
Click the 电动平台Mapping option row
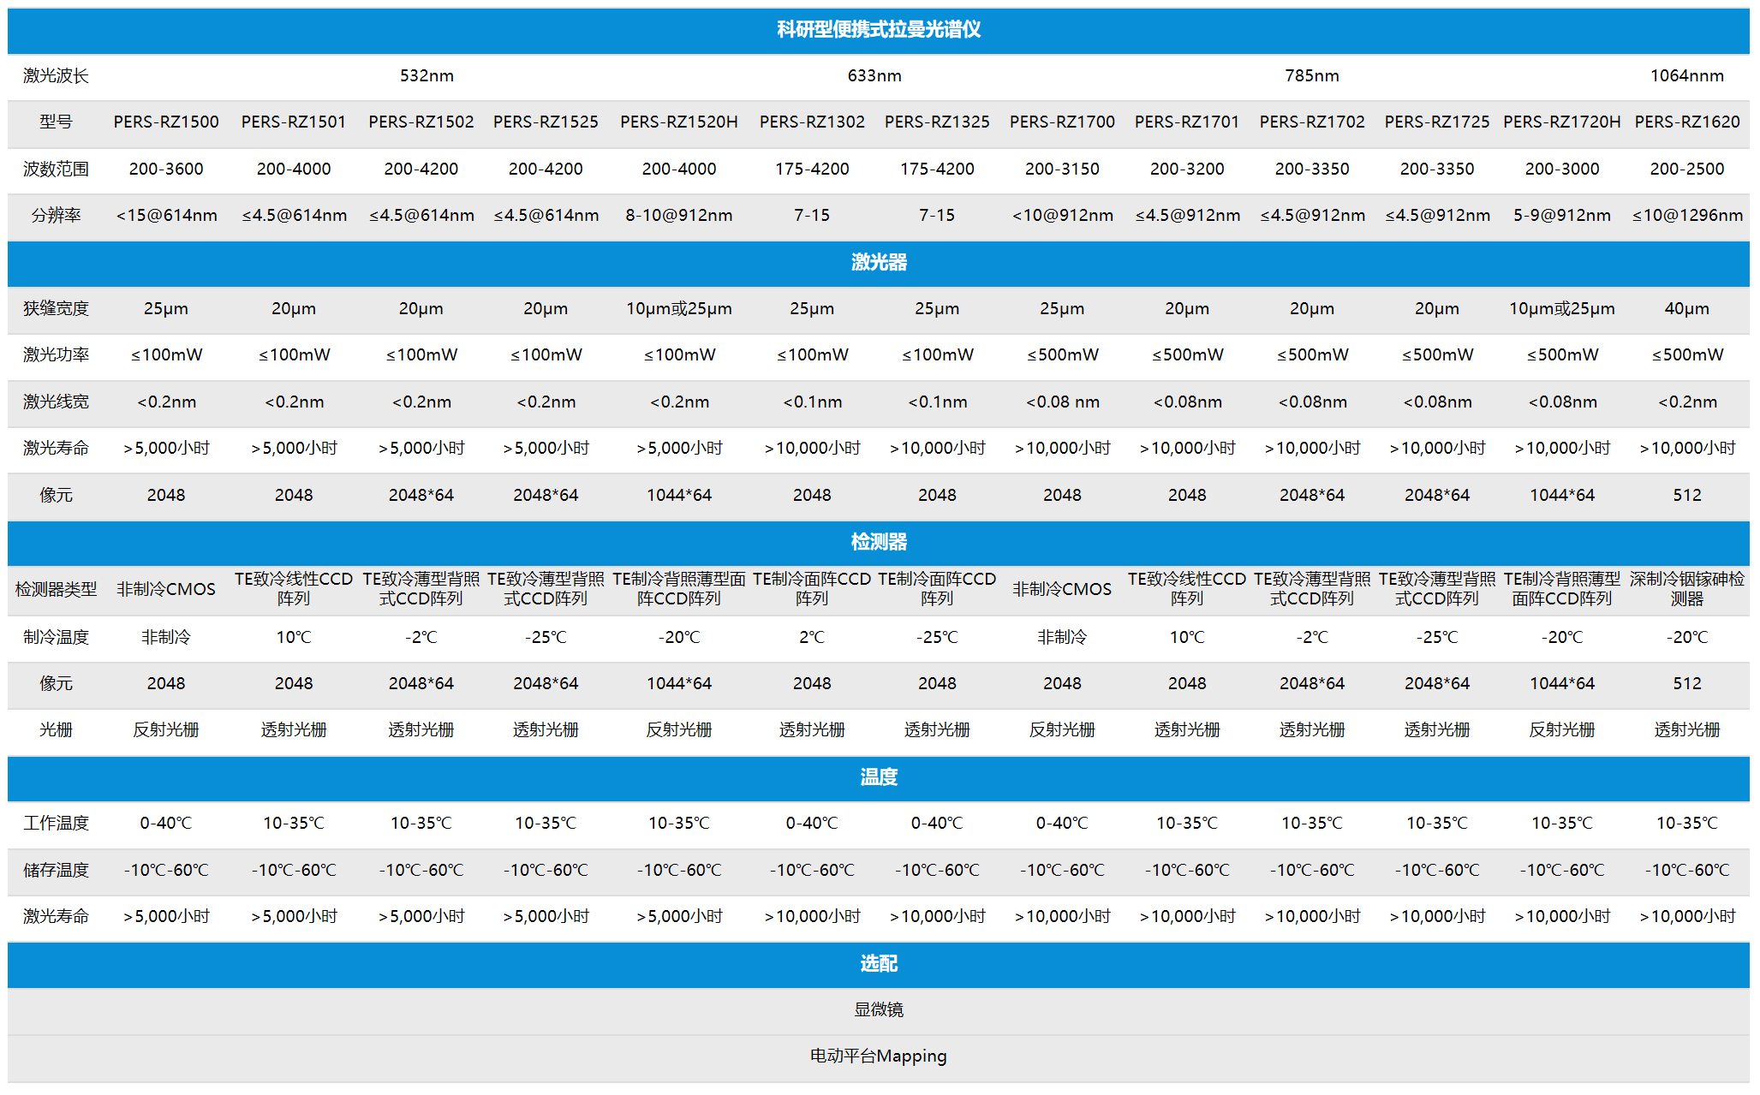(x=878, y=1056)
